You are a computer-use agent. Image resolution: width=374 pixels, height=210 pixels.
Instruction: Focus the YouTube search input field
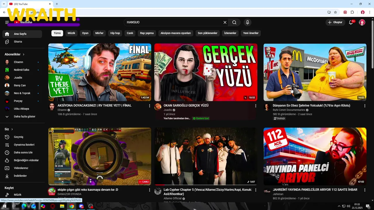174,22
